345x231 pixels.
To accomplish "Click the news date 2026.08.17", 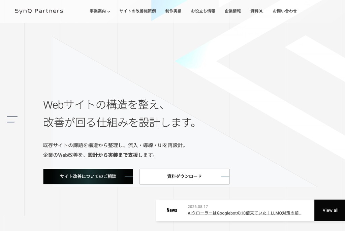I will point(197,206).
